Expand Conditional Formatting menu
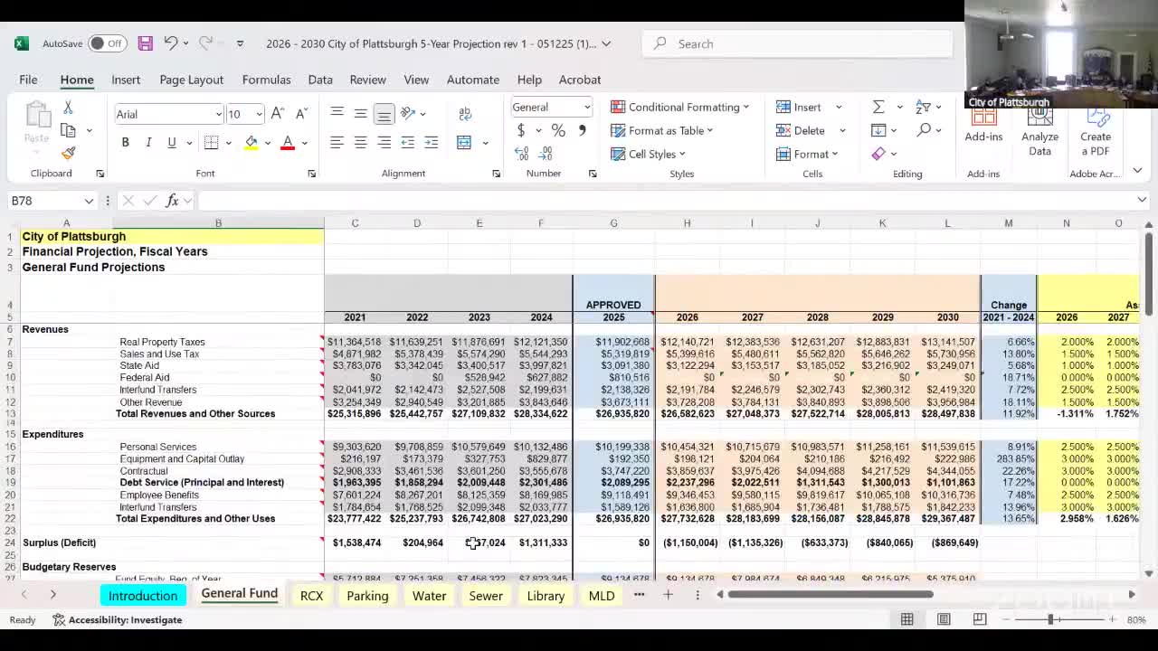Viewport: 1158px width, 651px height. coord(679,107)
